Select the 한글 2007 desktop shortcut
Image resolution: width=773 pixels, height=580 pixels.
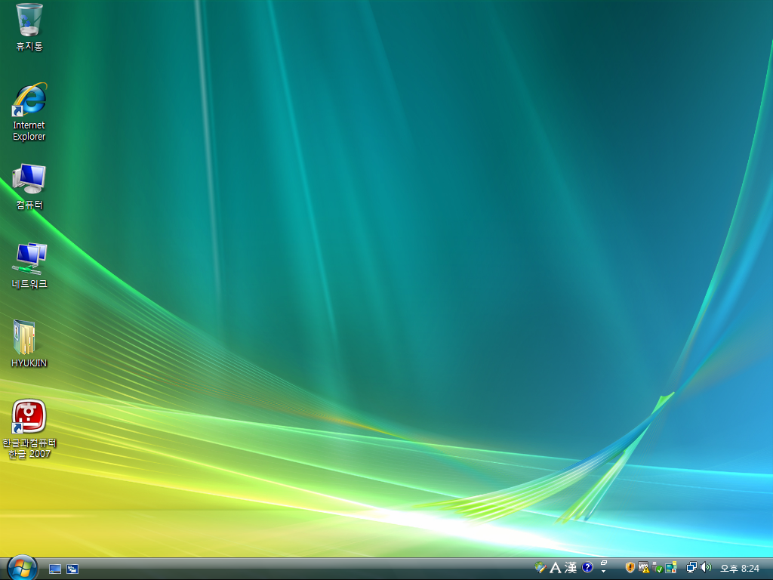29,429
